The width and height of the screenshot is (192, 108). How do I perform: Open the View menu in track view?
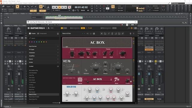point(7,13)
